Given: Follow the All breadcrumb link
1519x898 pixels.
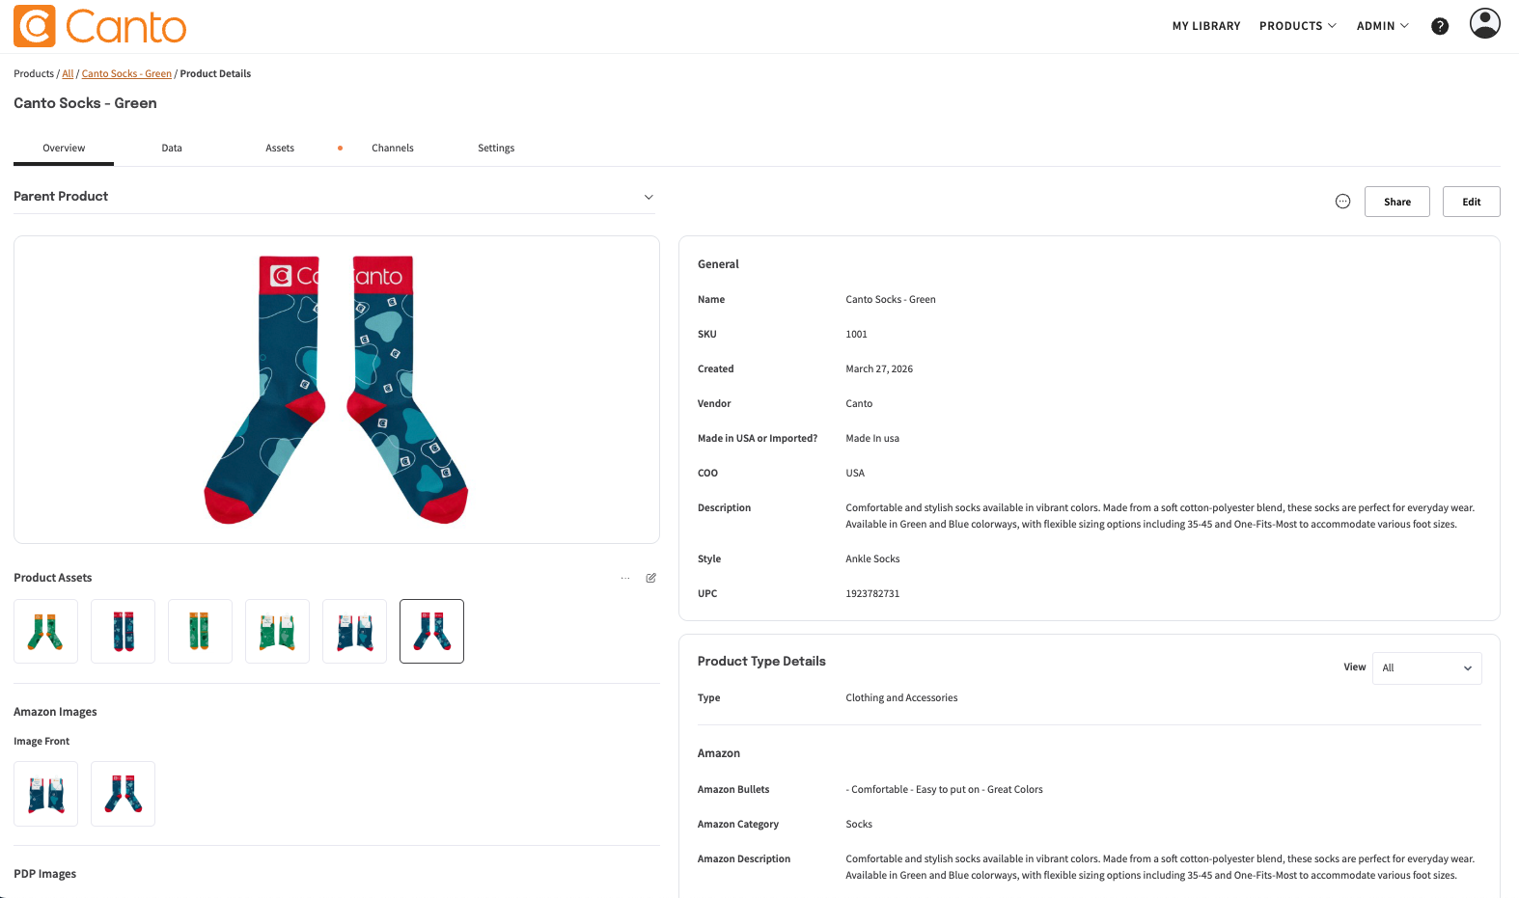Looking at the screenshot, I should [68, 73].
